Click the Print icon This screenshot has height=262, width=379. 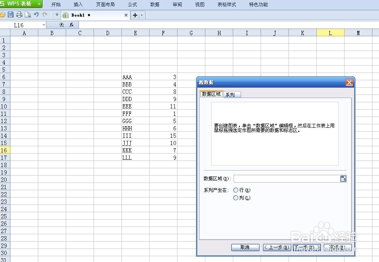pos(19,15)
